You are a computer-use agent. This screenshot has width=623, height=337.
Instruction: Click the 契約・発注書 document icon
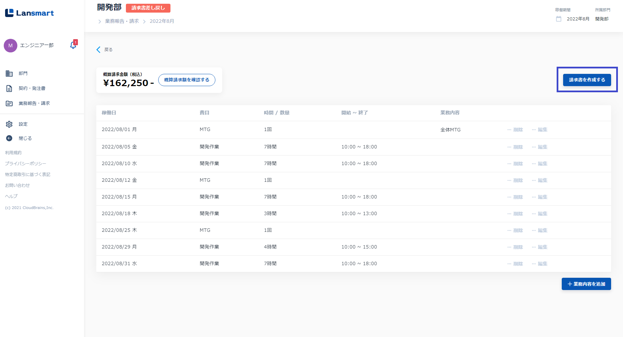[x=9, y=89]
